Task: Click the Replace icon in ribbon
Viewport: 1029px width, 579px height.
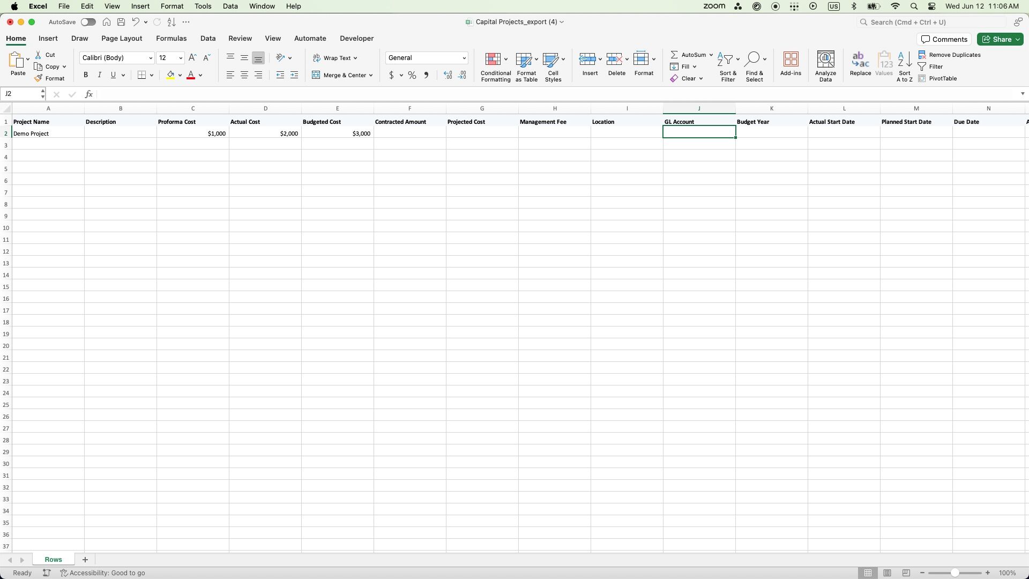Action: click(860, 60)
